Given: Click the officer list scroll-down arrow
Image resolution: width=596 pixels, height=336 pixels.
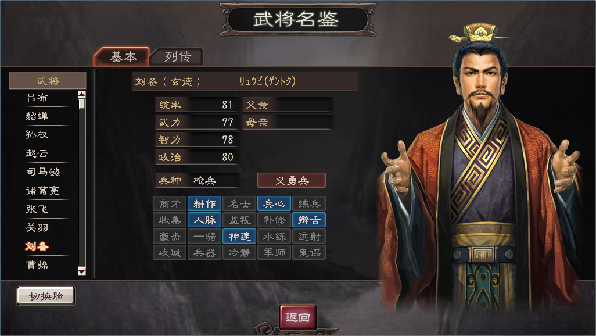Looking at the screenshot, I should [x=82, y=271].
